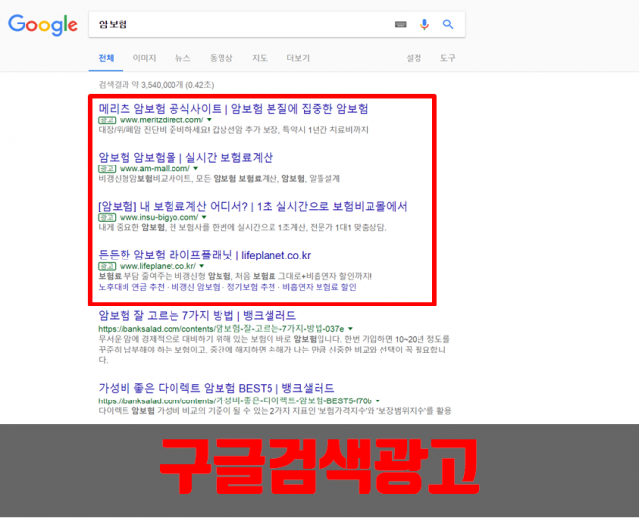
Task: Click the banksalad 7가지-방법 URL text
Action: pyautogui.click(x=221, y=329)
